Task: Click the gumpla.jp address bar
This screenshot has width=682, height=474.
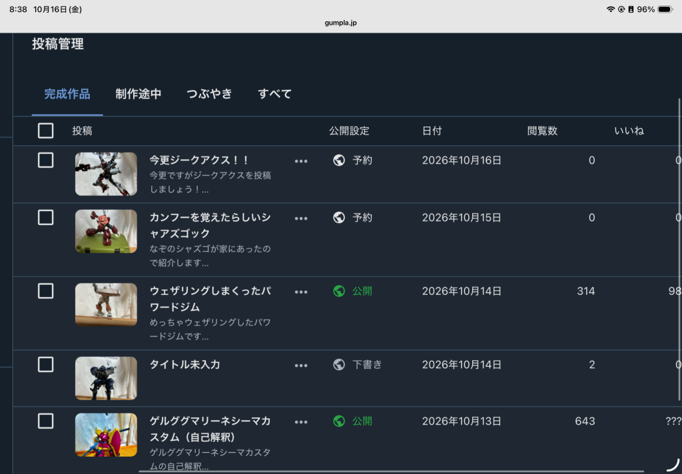Action: pos(340,23)
